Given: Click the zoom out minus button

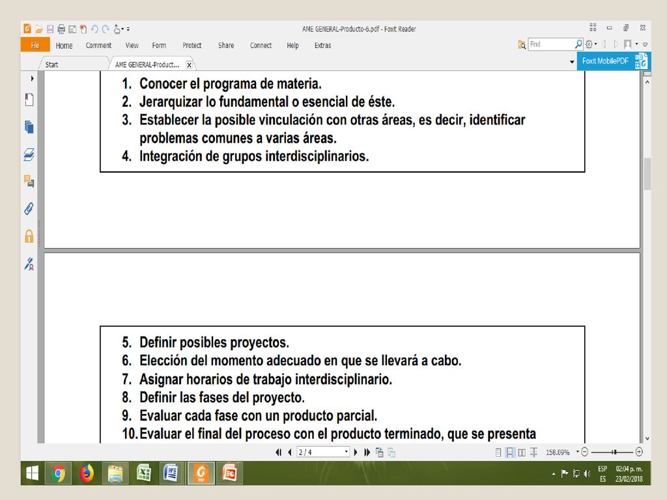Looking at the screenshot, I should coord(585,452).
